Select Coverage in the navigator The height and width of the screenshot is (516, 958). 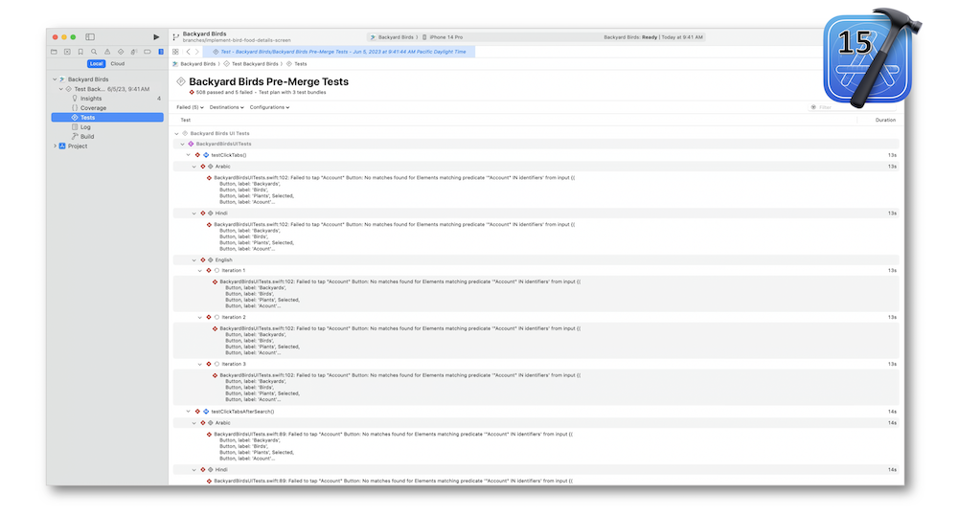click(x=93, y=108)
